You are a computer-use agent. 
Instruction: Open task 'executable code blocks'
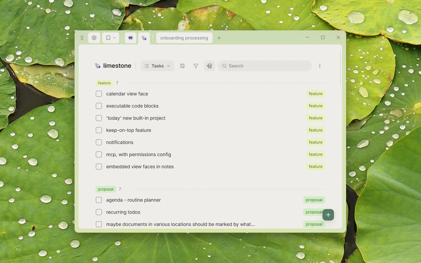coord(132,106)
